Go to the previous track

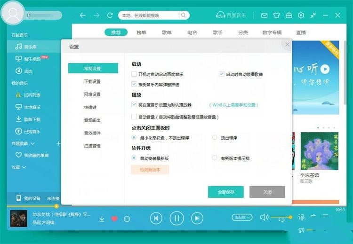[156, 218]
